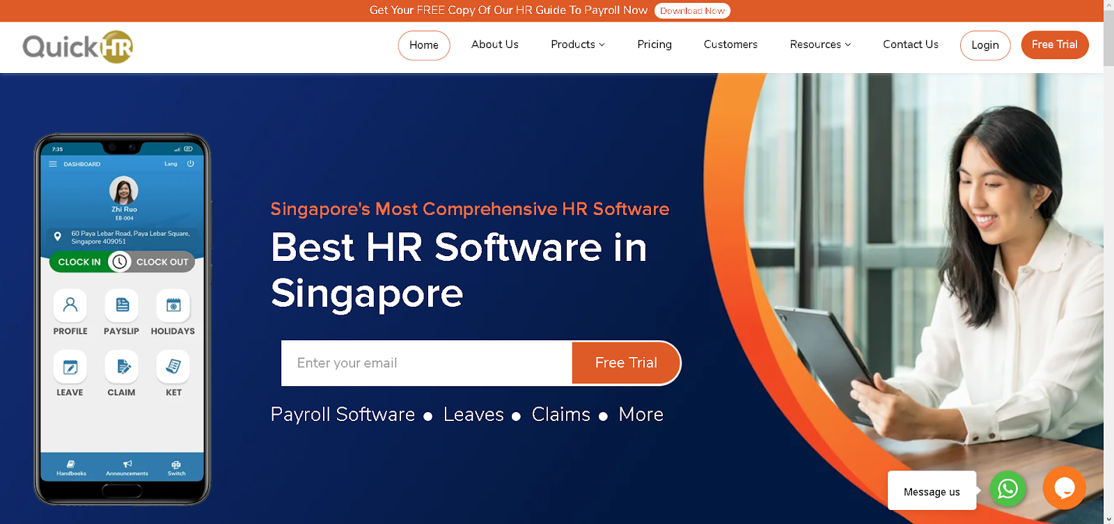Screen dimensions: 1114x524
Task: Click 'Singapore's Most Comprehensive HR Software' tagline
Action: click(470, 209)
